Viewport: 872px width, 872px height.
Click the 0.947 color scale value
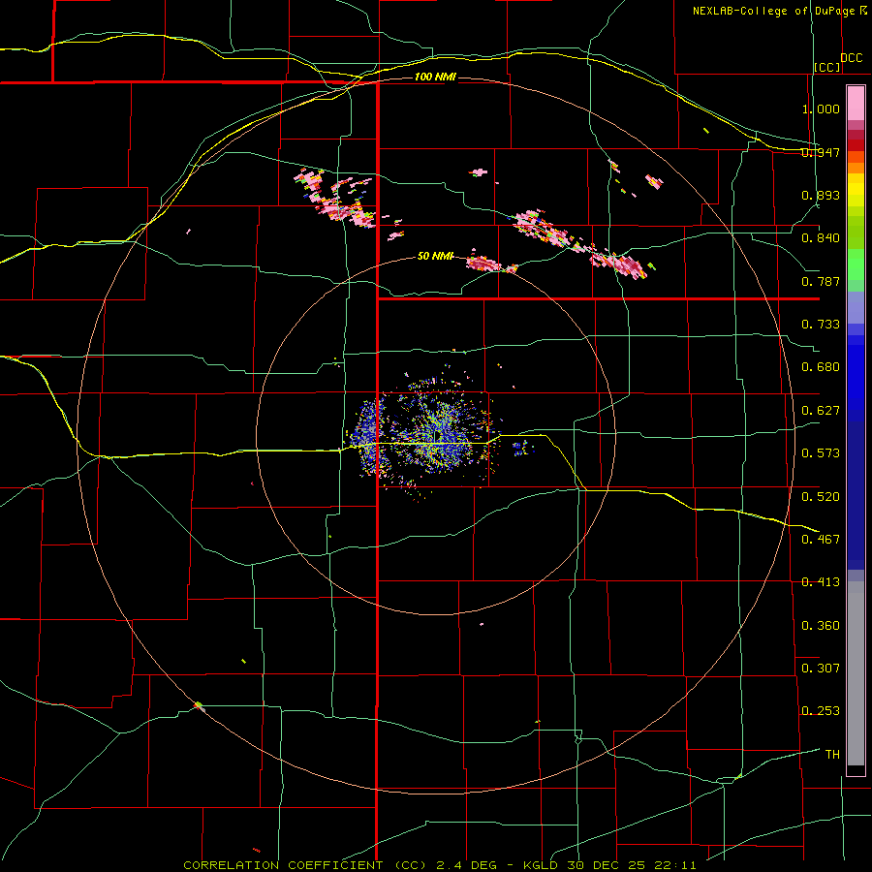[821, 152]
